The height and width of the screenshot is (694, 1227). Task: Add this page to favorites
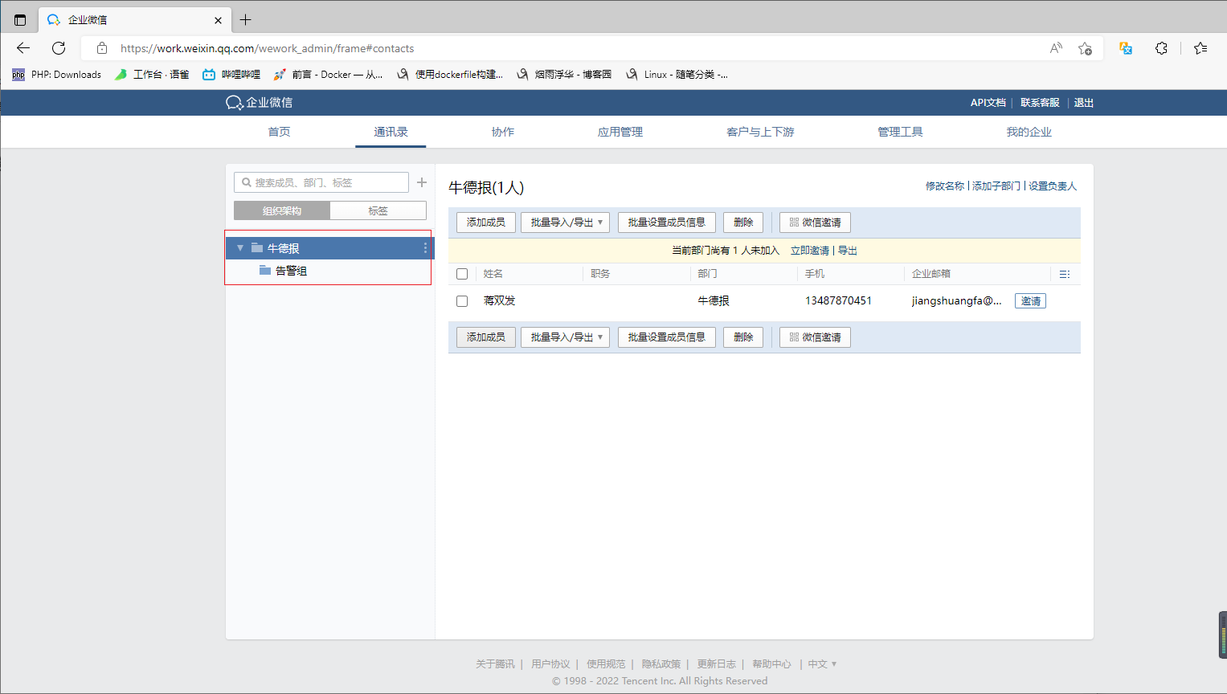(x=1085, y=48)
